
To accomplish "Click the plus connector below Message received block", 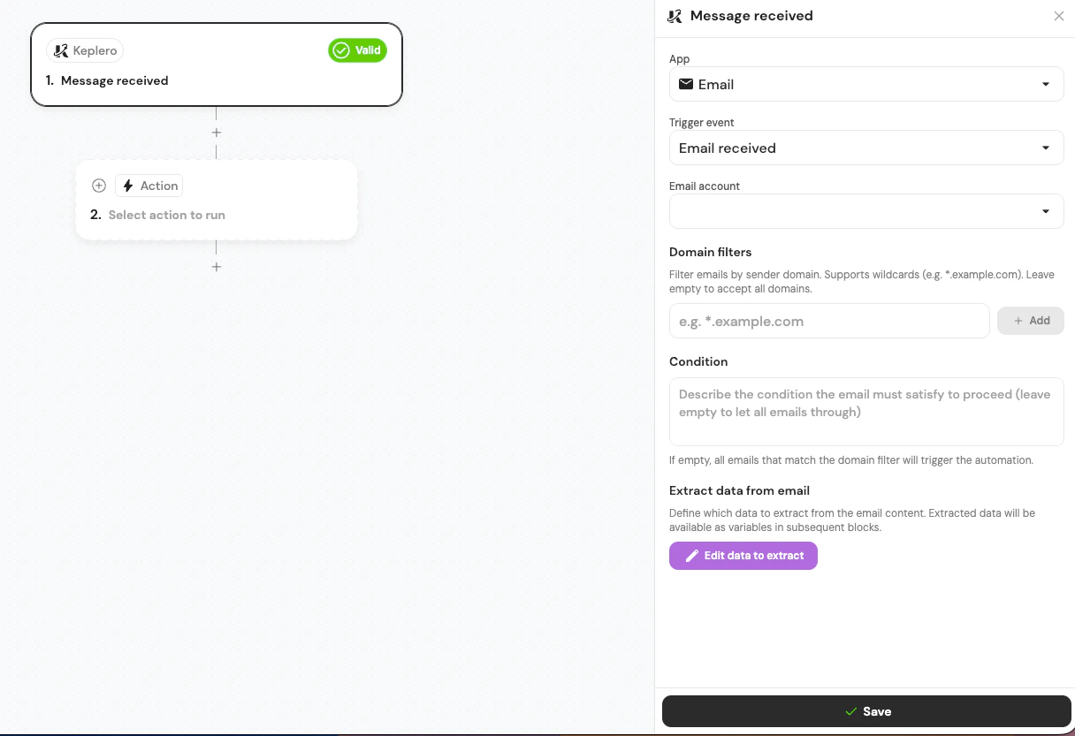I will (216, 132).
